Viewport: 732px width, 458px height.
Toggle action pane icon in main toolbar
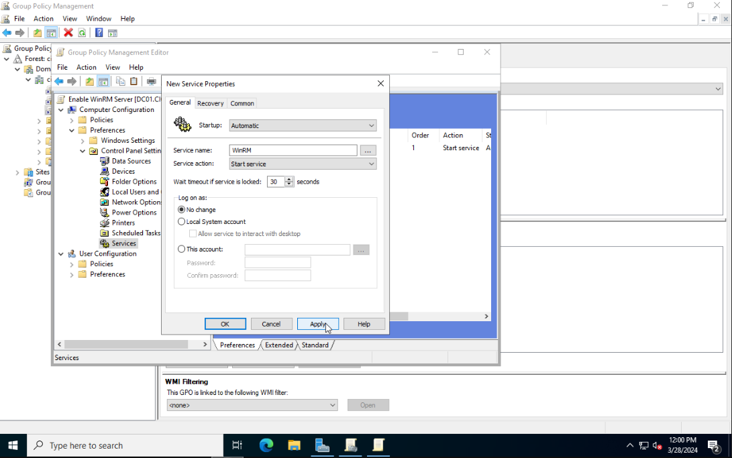point(113,33)
